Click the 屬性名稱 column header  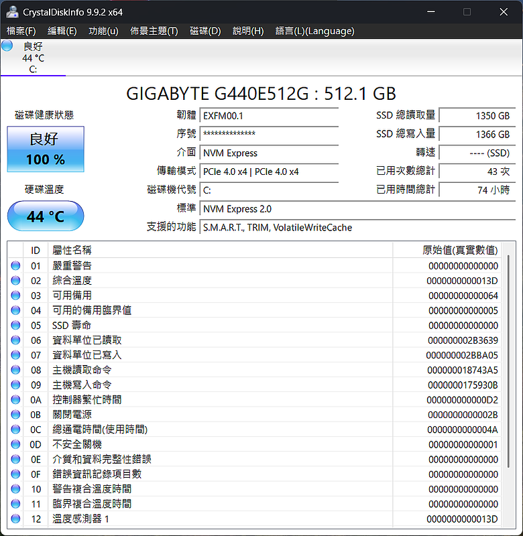click(221, 250)
